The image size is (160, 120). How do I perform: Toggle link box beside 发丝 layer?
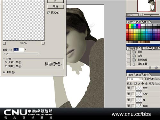(x=133, y=88)
